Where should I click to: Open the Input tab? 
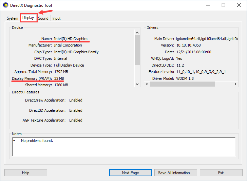57,18
